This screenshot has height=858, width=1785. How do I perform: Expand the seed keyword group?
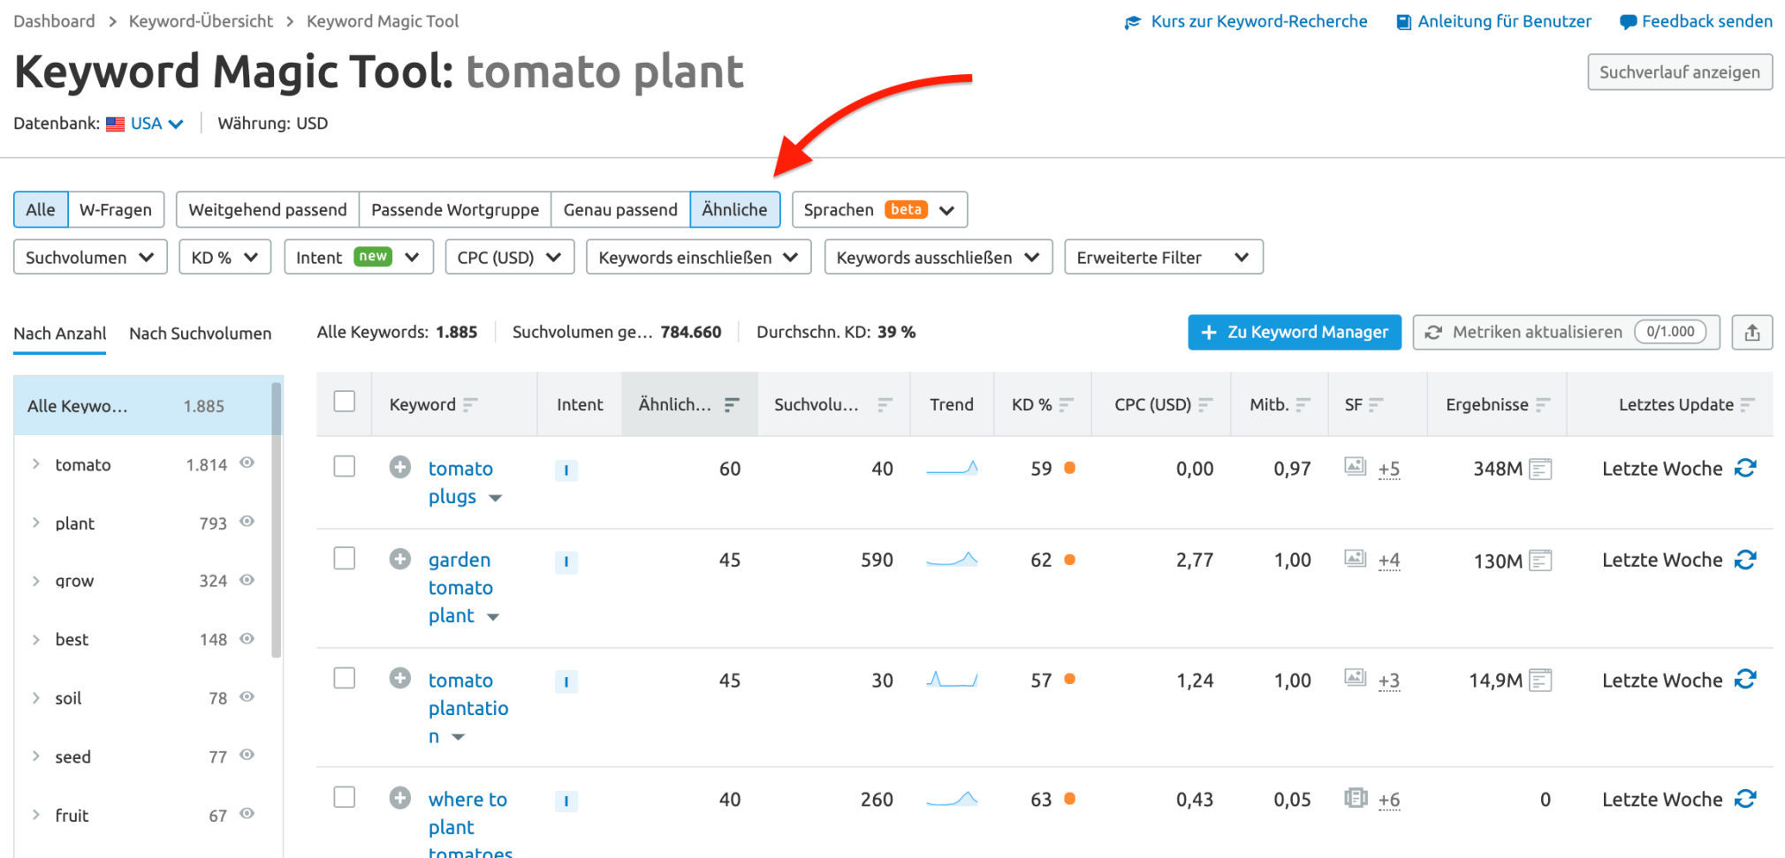coord(36,756)
